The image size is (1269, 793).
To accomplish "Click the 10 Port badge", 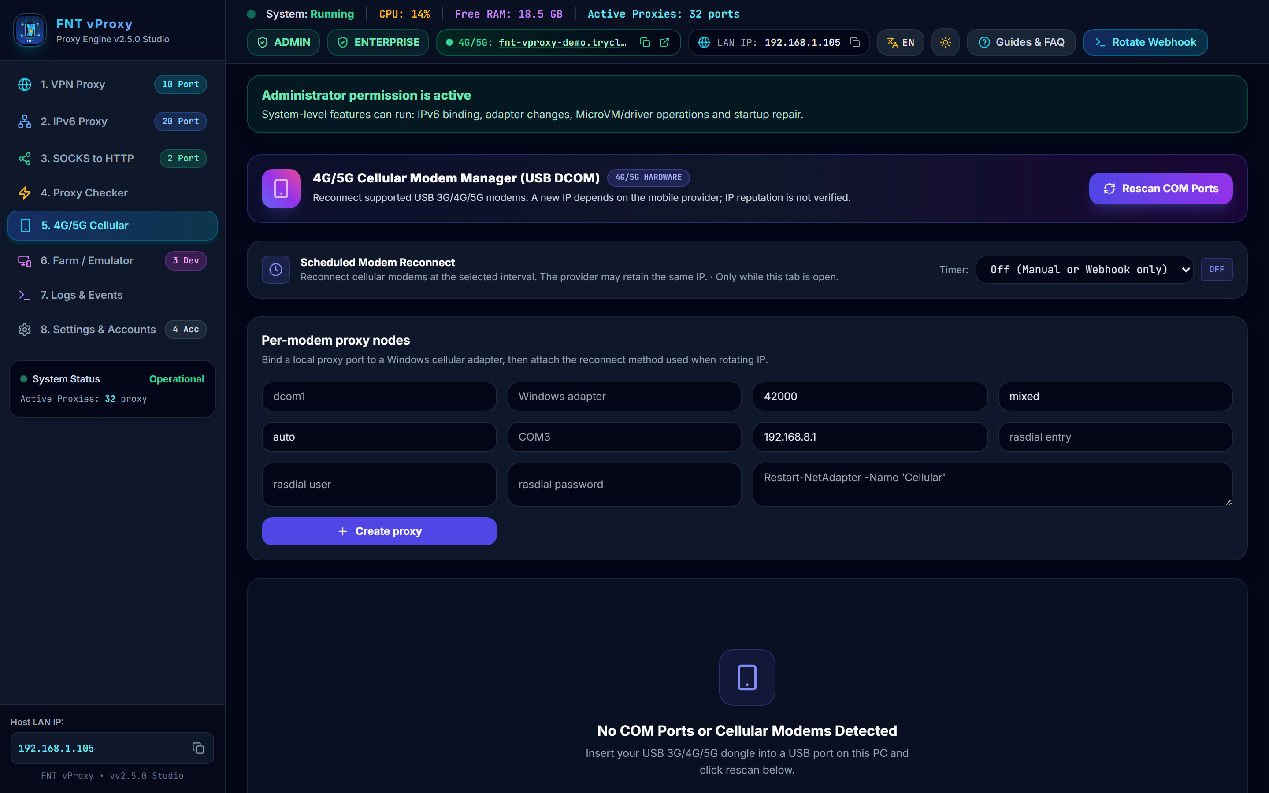I will pos(180,85).
